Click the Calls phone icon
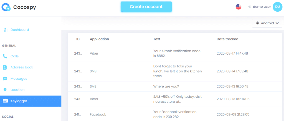284x121 pixels. pyautogui.click(x=5, y=56)
